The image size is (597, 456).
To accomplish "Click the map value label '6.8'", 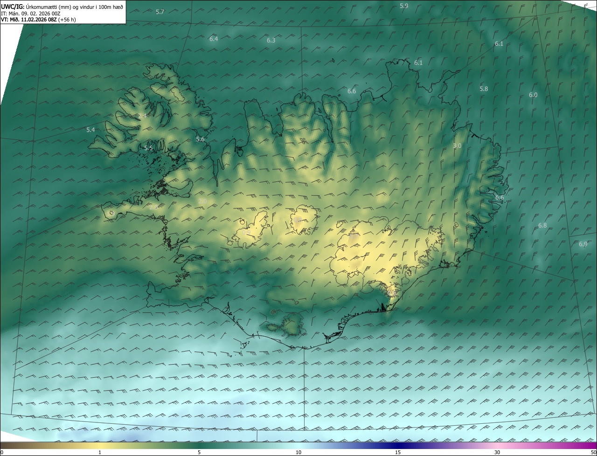I will click(542, 225).
